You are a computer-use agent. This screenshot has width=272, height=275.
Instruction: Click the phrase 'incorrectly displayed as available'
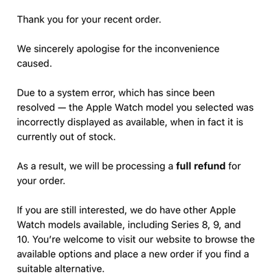click(91, 122)
